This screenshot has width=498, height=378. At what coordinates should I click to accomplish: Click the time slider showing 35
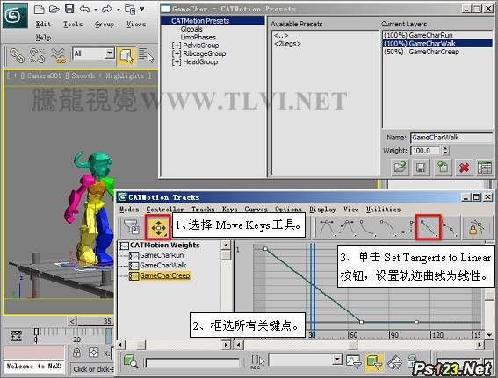click(96, 321)
